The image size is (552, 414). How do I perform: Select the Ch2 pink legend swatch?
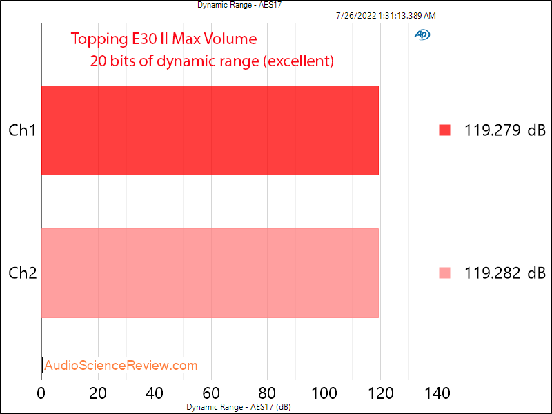pyautogui.click(x=444, y=273)
